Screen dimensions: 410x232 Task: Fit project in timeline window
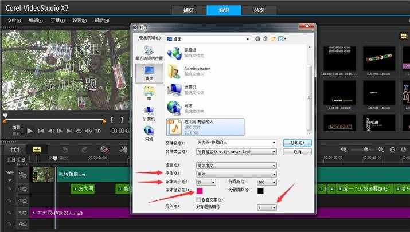tap(392, 150)
